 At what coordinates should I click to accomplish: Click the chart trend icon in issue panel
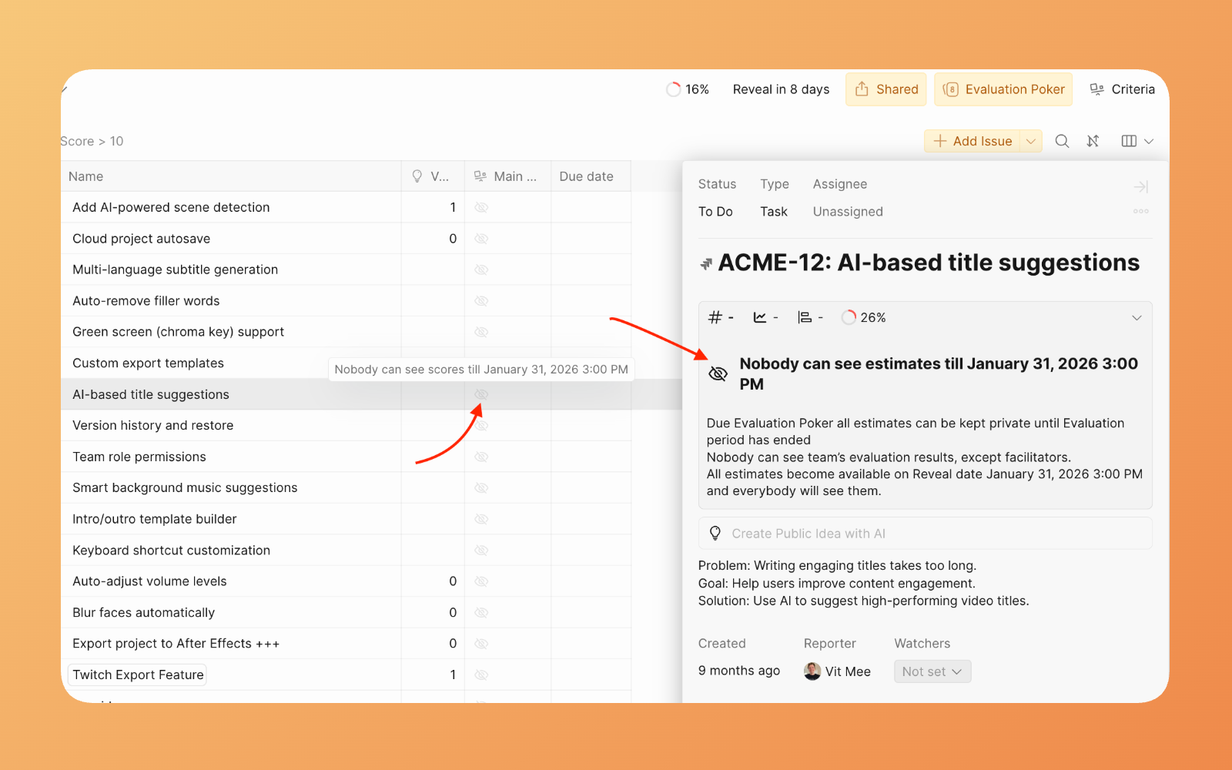click(760, 317)
